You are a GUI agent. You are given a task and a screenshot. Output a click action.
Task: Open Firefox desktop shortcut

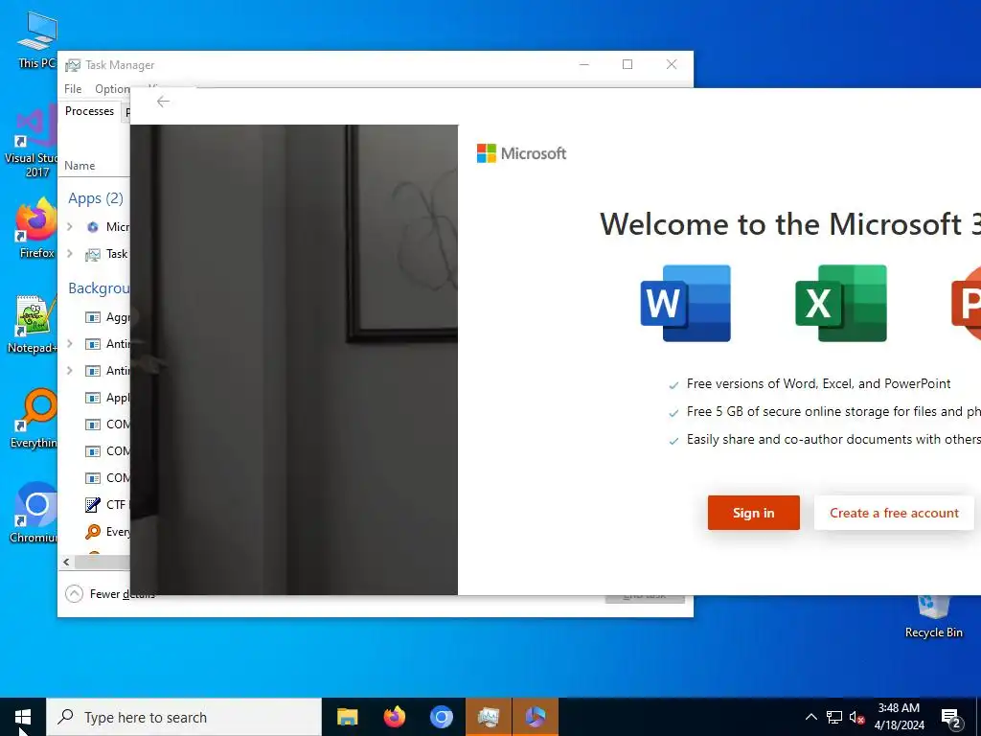pyautogui.click(x=36, y=228)
